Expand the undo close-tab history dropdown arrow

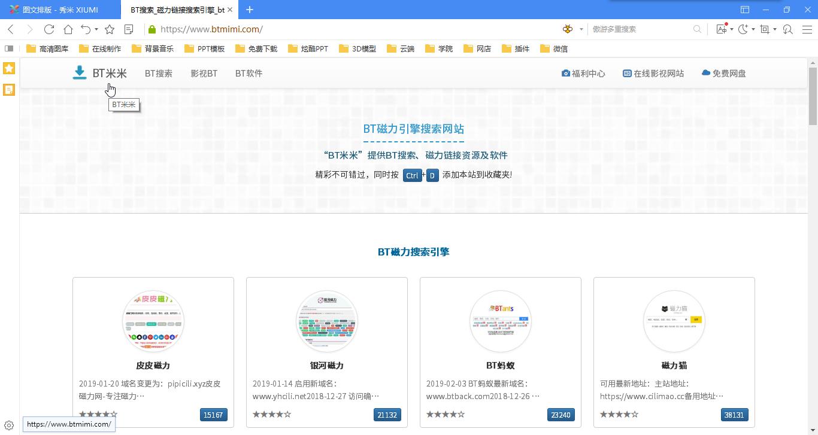point(96,29)
